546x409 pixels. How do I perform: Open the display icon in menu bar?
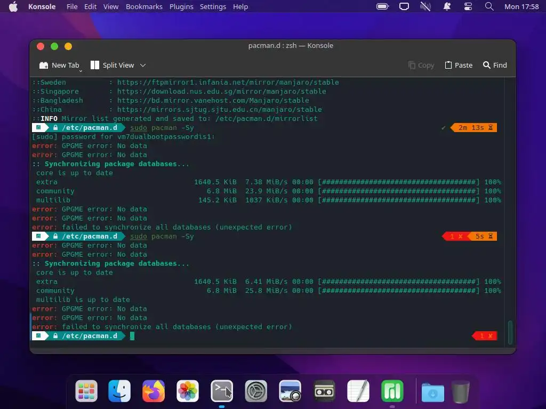pos(404,6)
